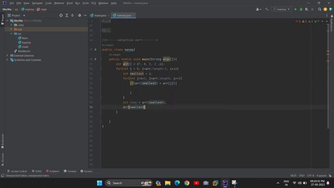Collapse the MenMa project root node
The height and width of the screenshot is (188, 334).
(7, 21)
